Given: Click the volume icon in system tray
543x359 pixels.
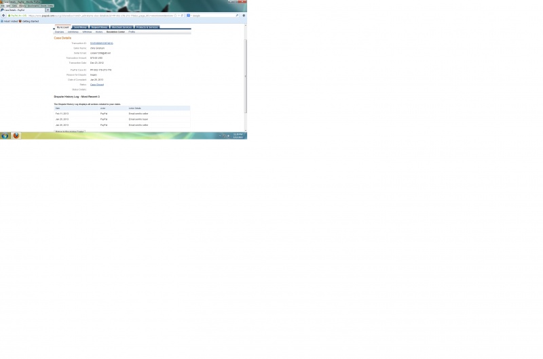Looking at the screenshot, I should click(229, 136).
